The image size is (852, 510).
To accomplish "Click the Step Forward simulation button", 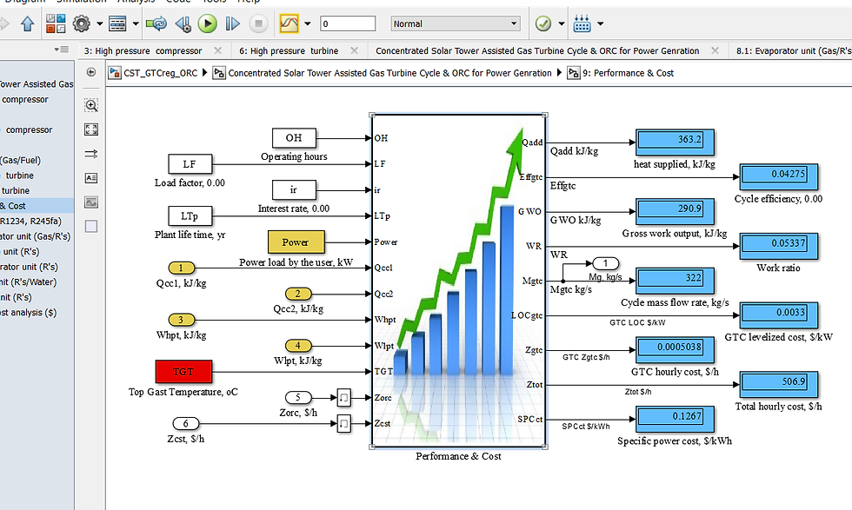I will (233, 23).
